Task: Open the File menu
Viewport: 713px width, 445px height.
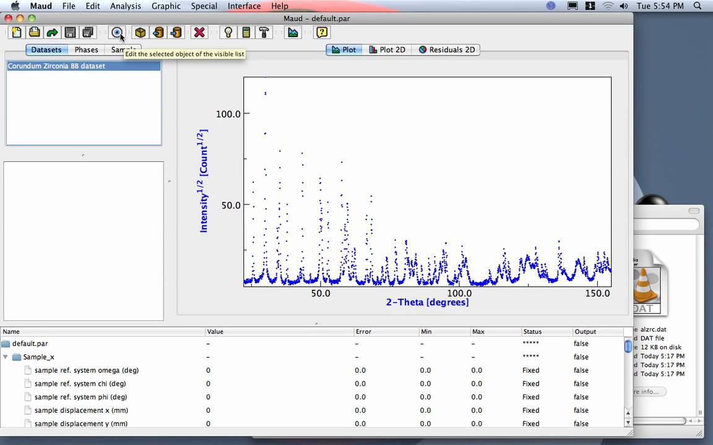Action: (x=69, y=6)
